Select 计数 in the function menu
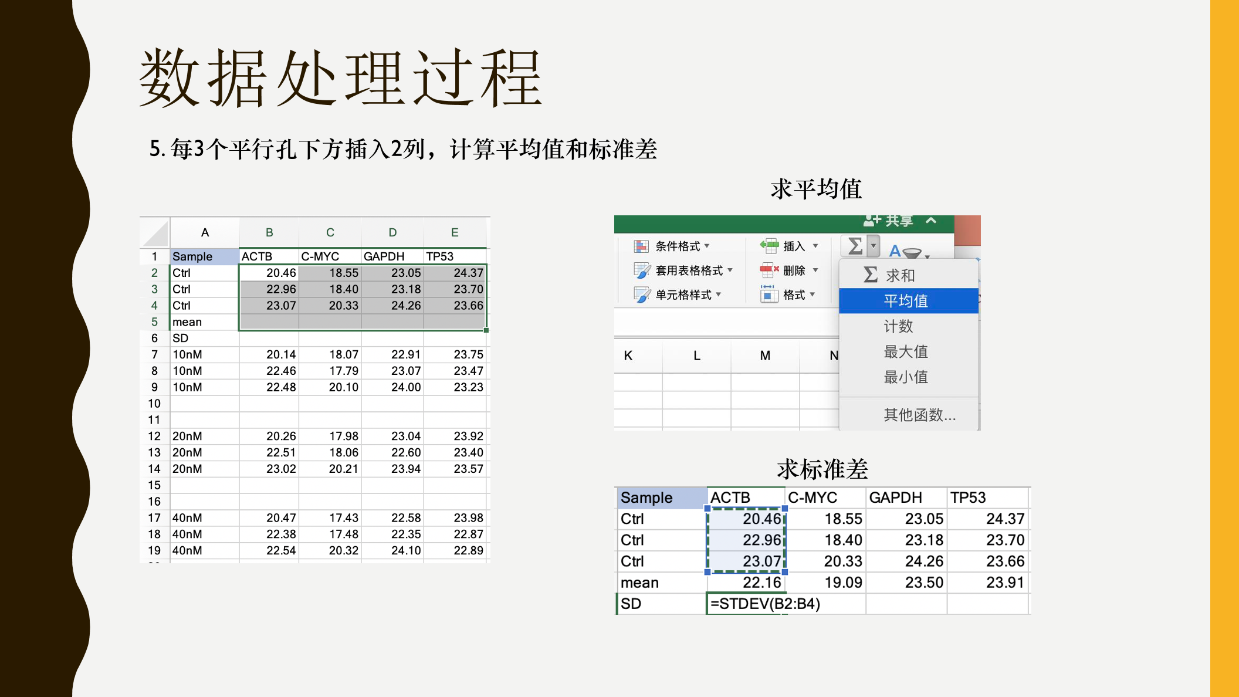1239x697 pixels. [898, 326]
